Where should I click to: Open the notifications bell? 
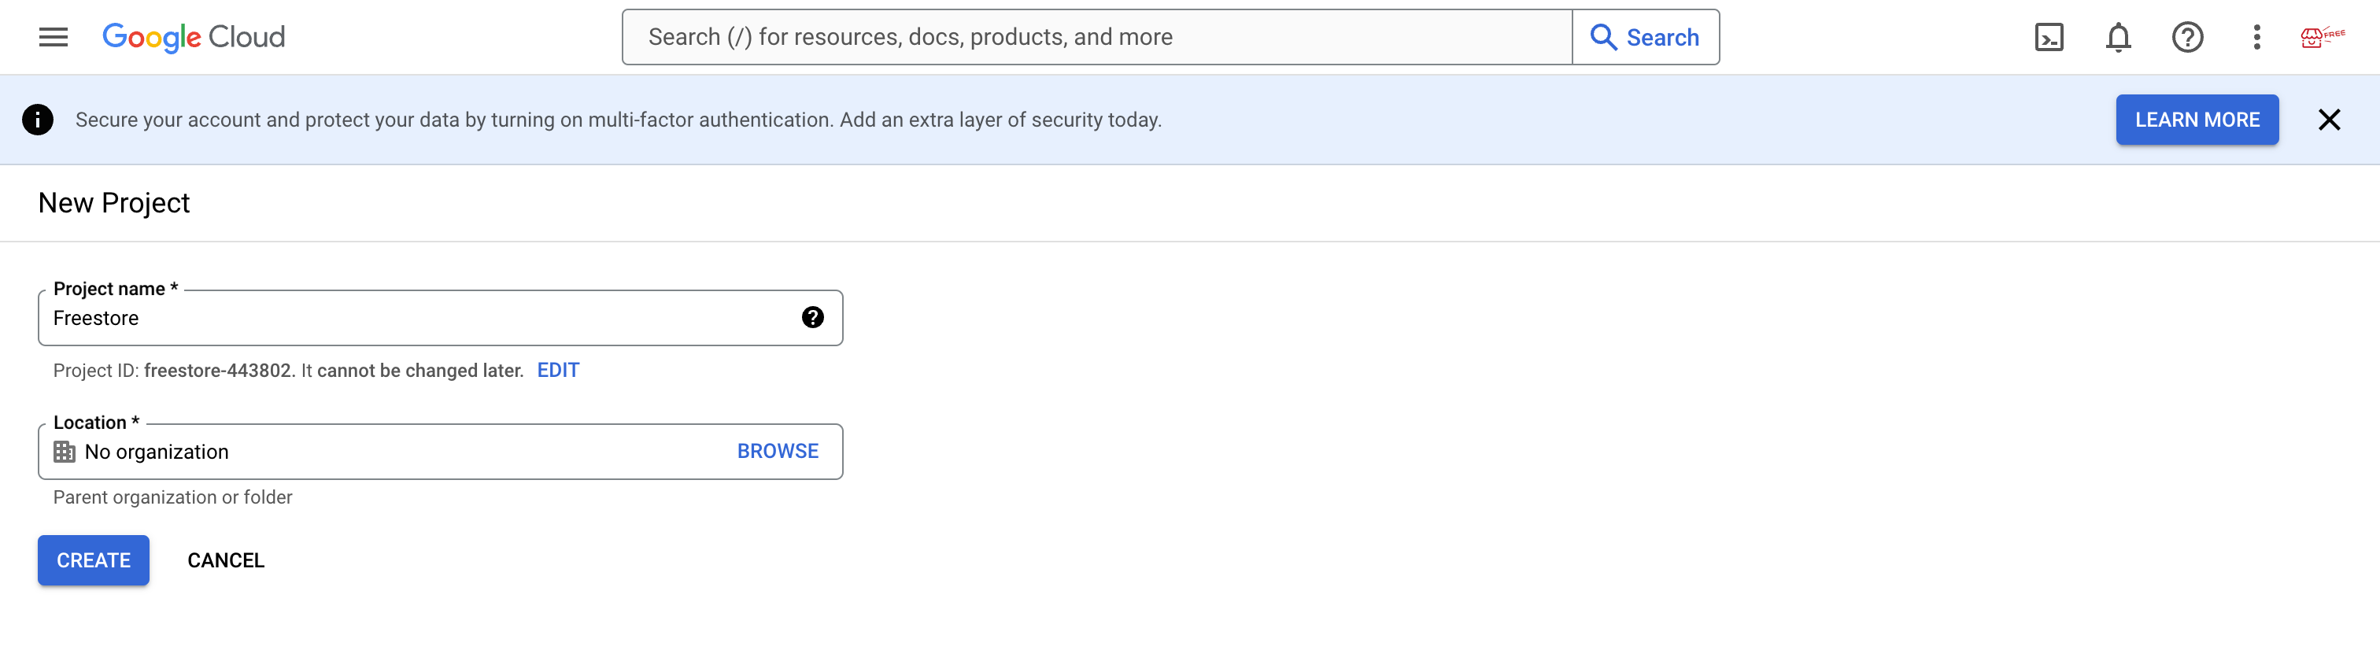[x=2118, y=37]
